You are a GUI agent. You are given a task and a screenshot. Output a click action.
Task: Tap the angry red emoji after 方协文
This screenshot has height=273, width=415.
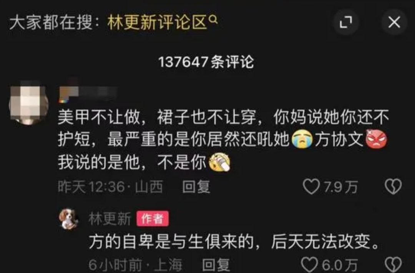[376, 139]
